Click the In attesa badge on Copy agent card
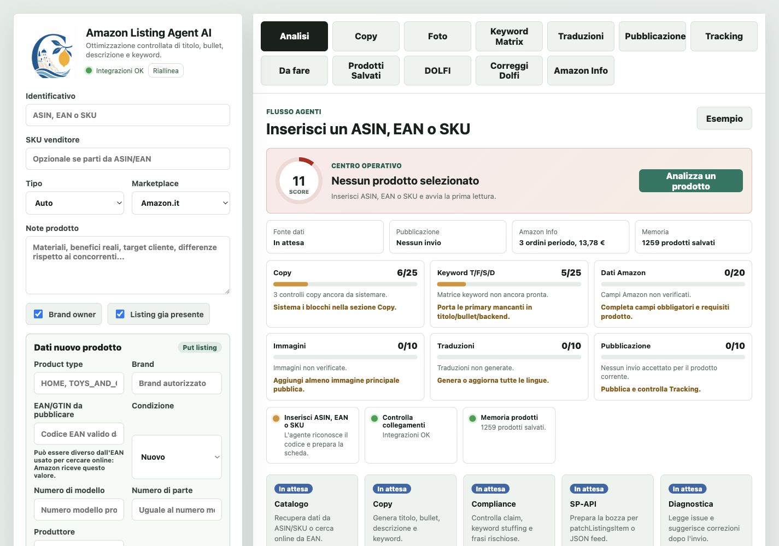The width and height of the screenshot is (779, 546). pos(392,489)
